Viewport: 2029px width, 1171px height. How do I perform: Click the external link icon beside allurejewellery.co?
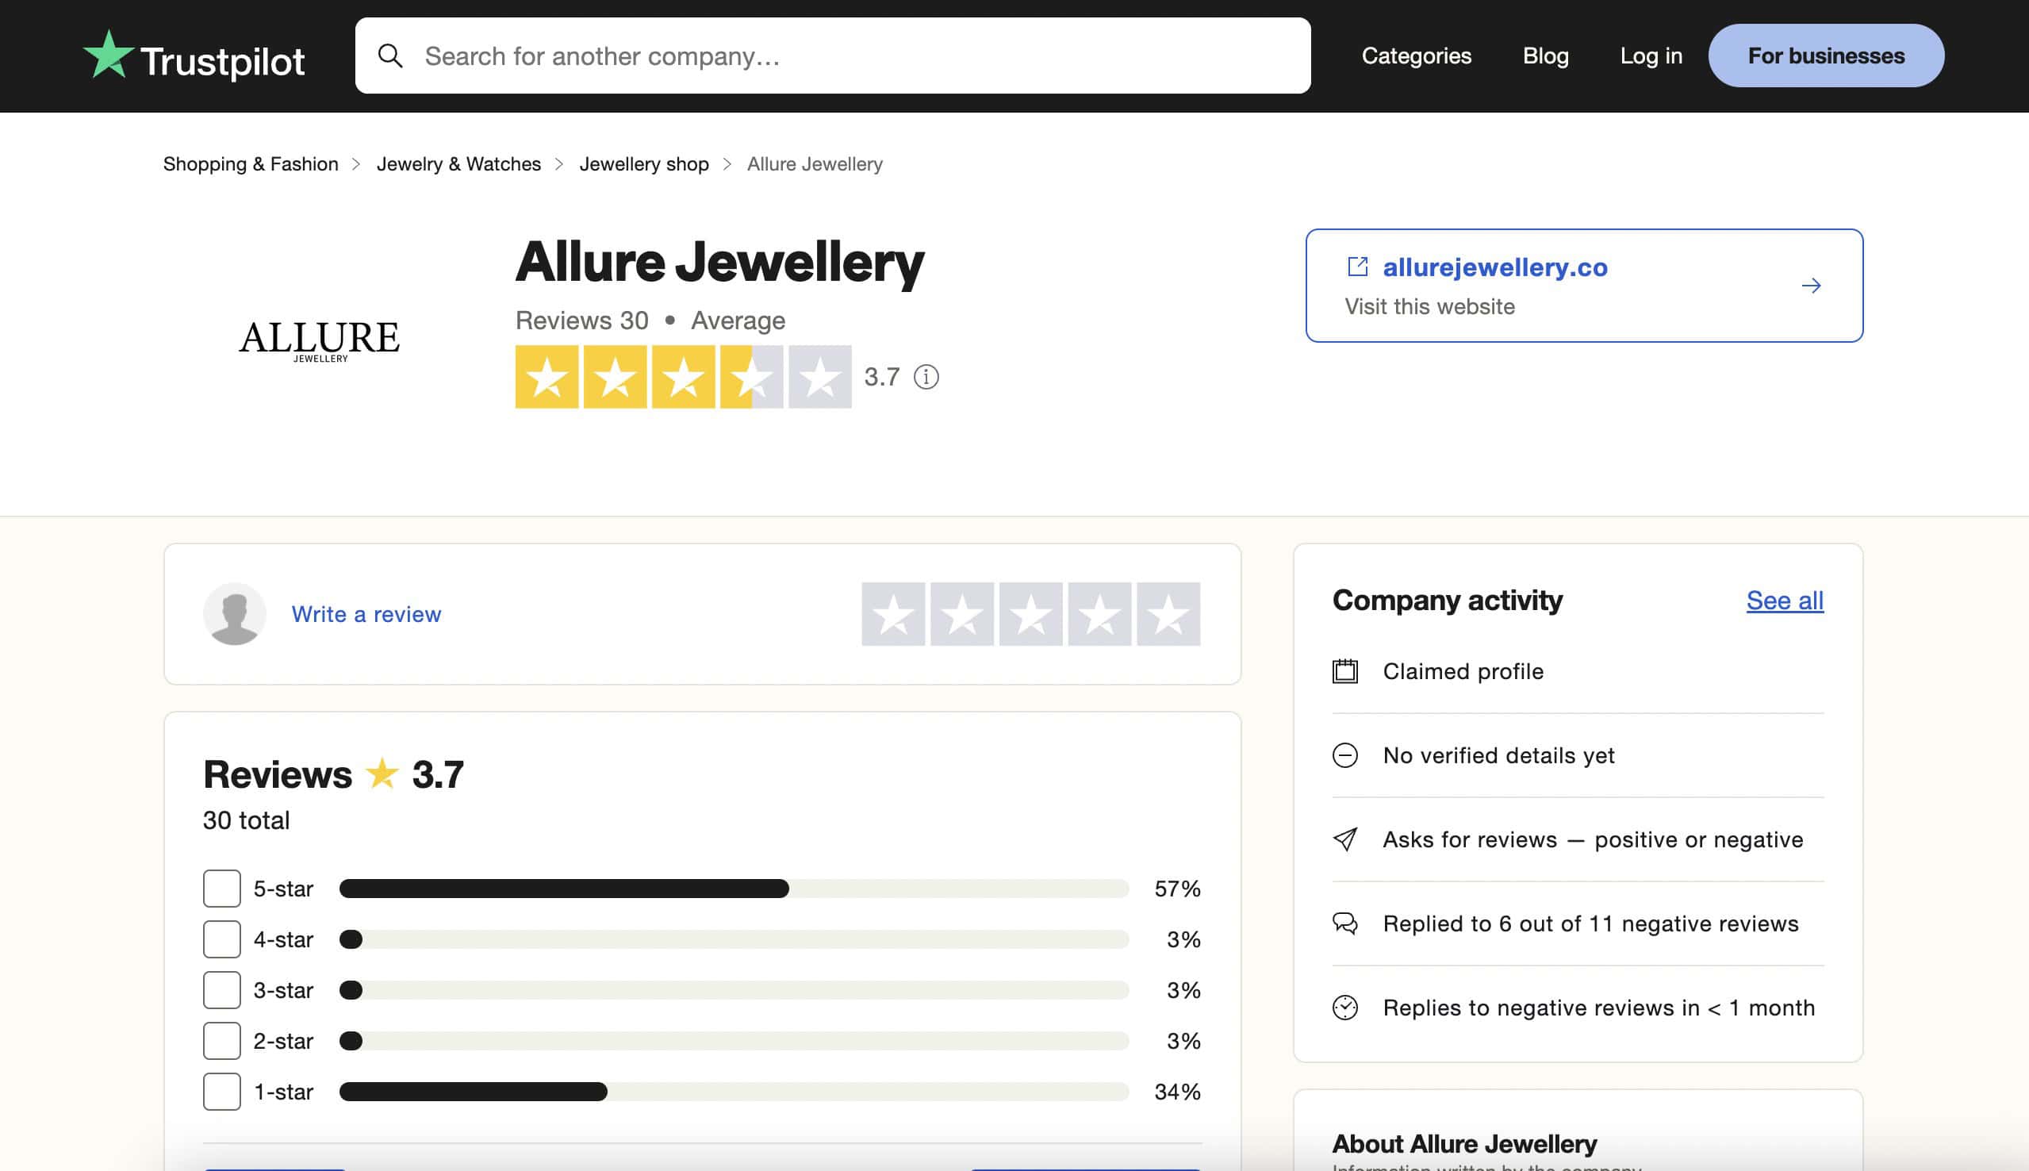point(1357,267)
